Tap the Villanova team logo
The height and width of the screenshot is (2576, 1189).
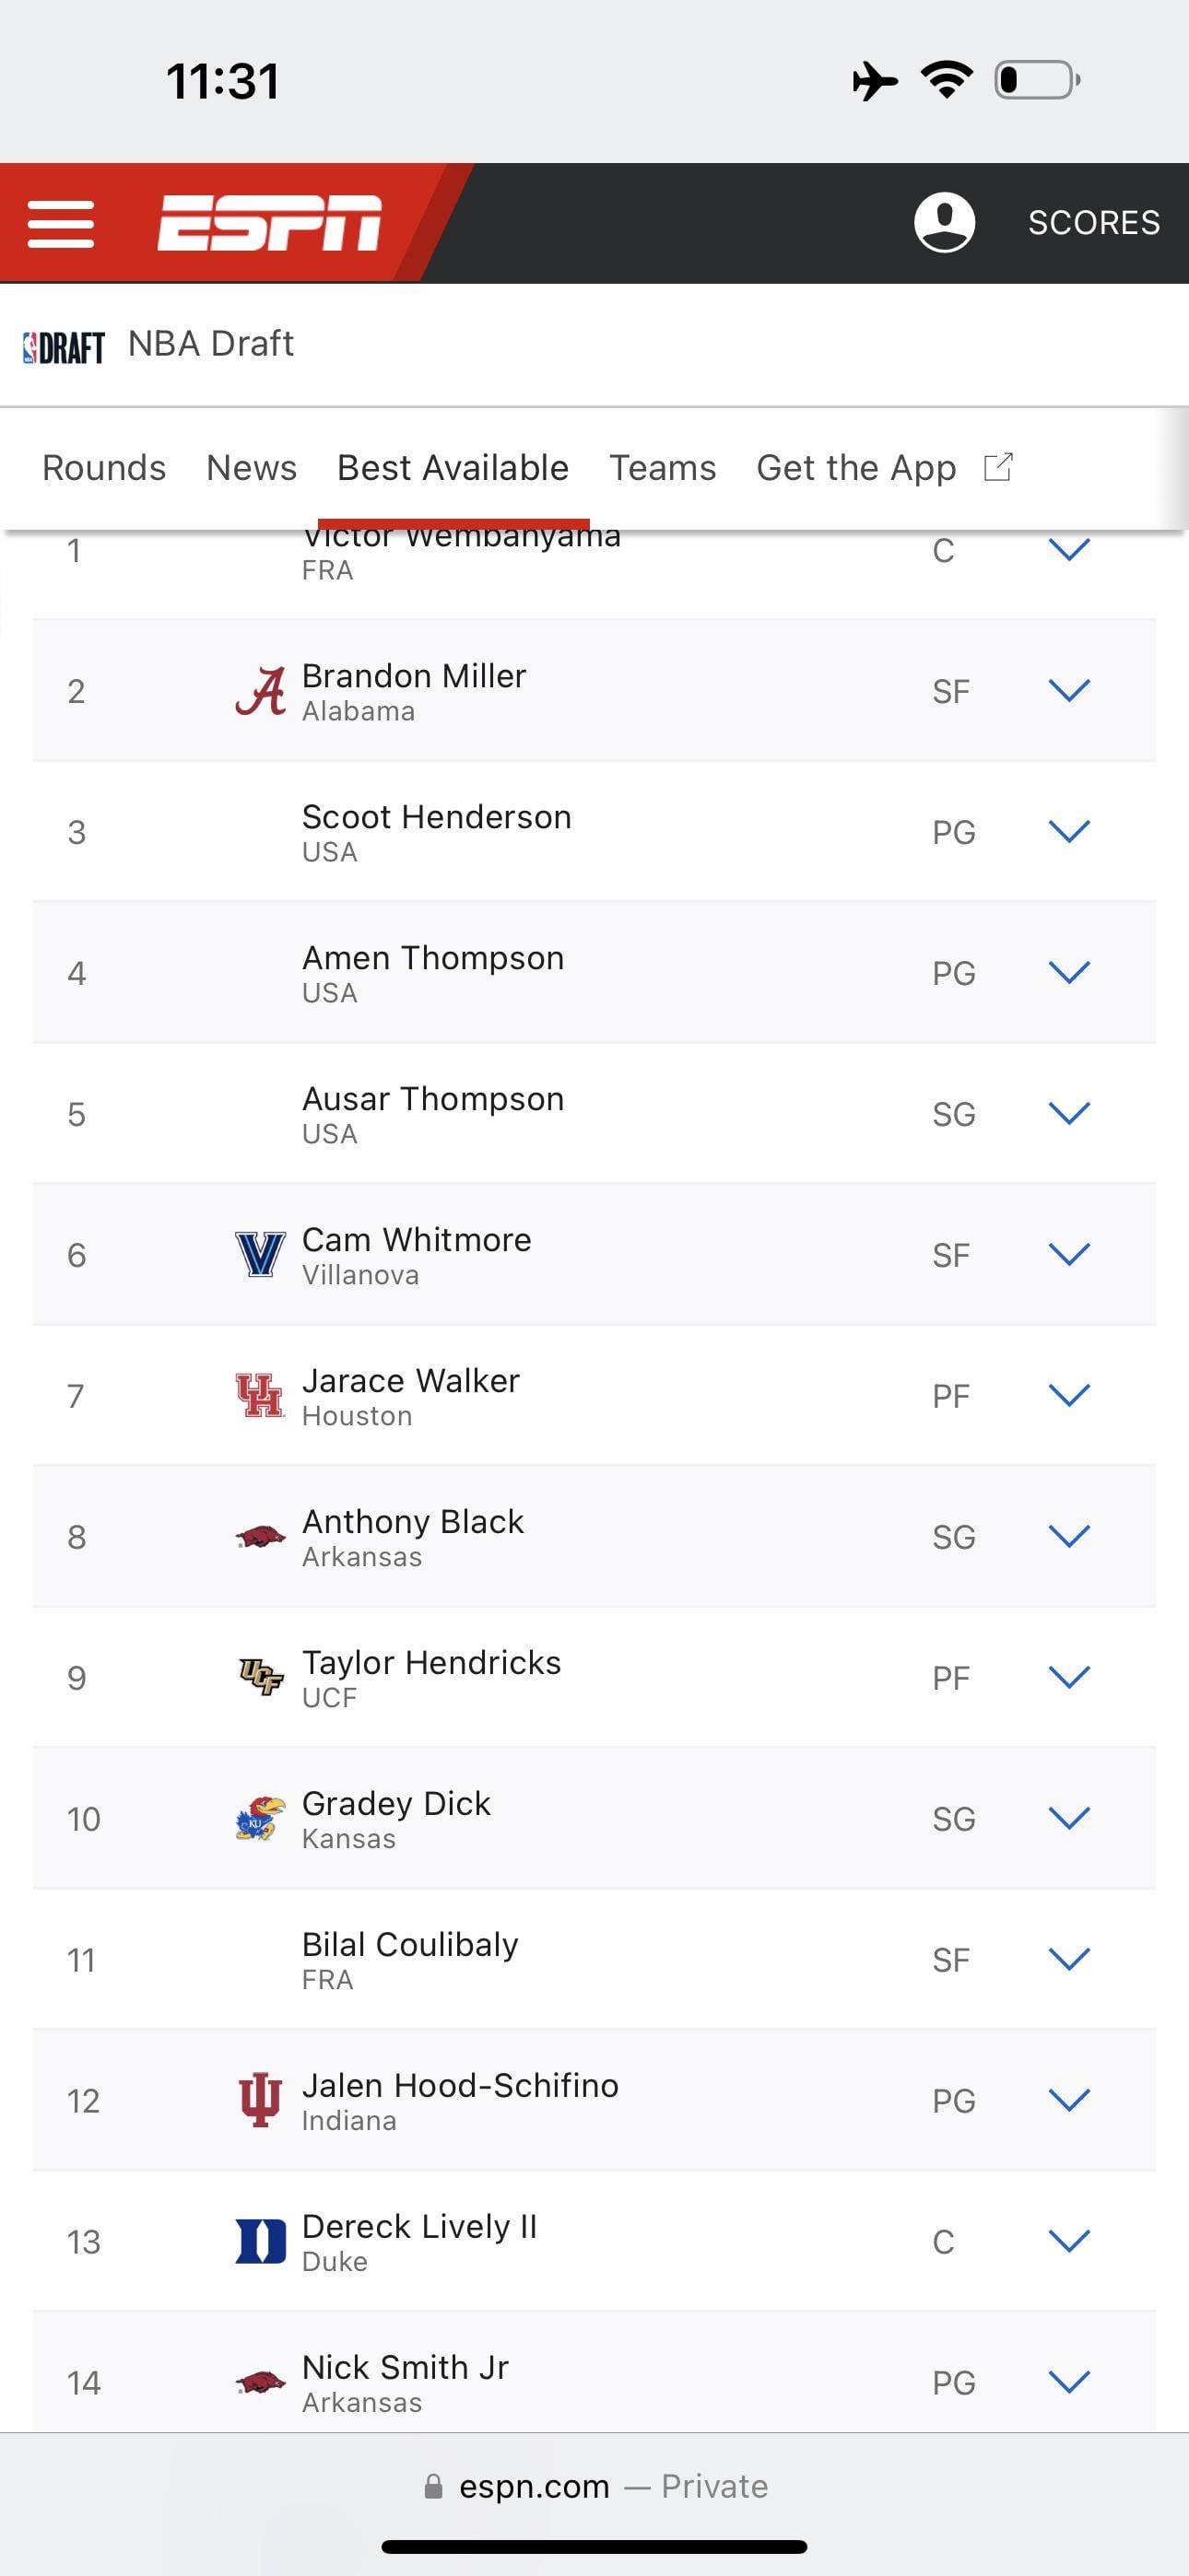click(260, 1254)
